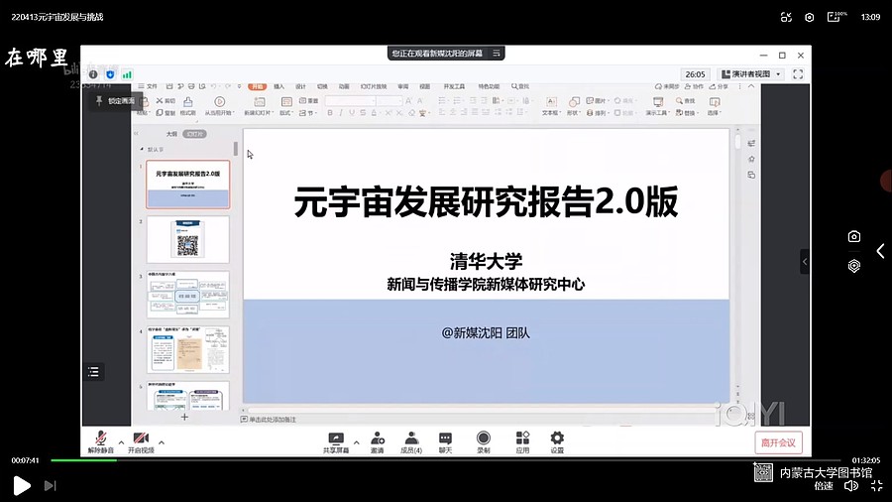Expand share screen options arrow

pyautogui.click(x=357, y=442)
